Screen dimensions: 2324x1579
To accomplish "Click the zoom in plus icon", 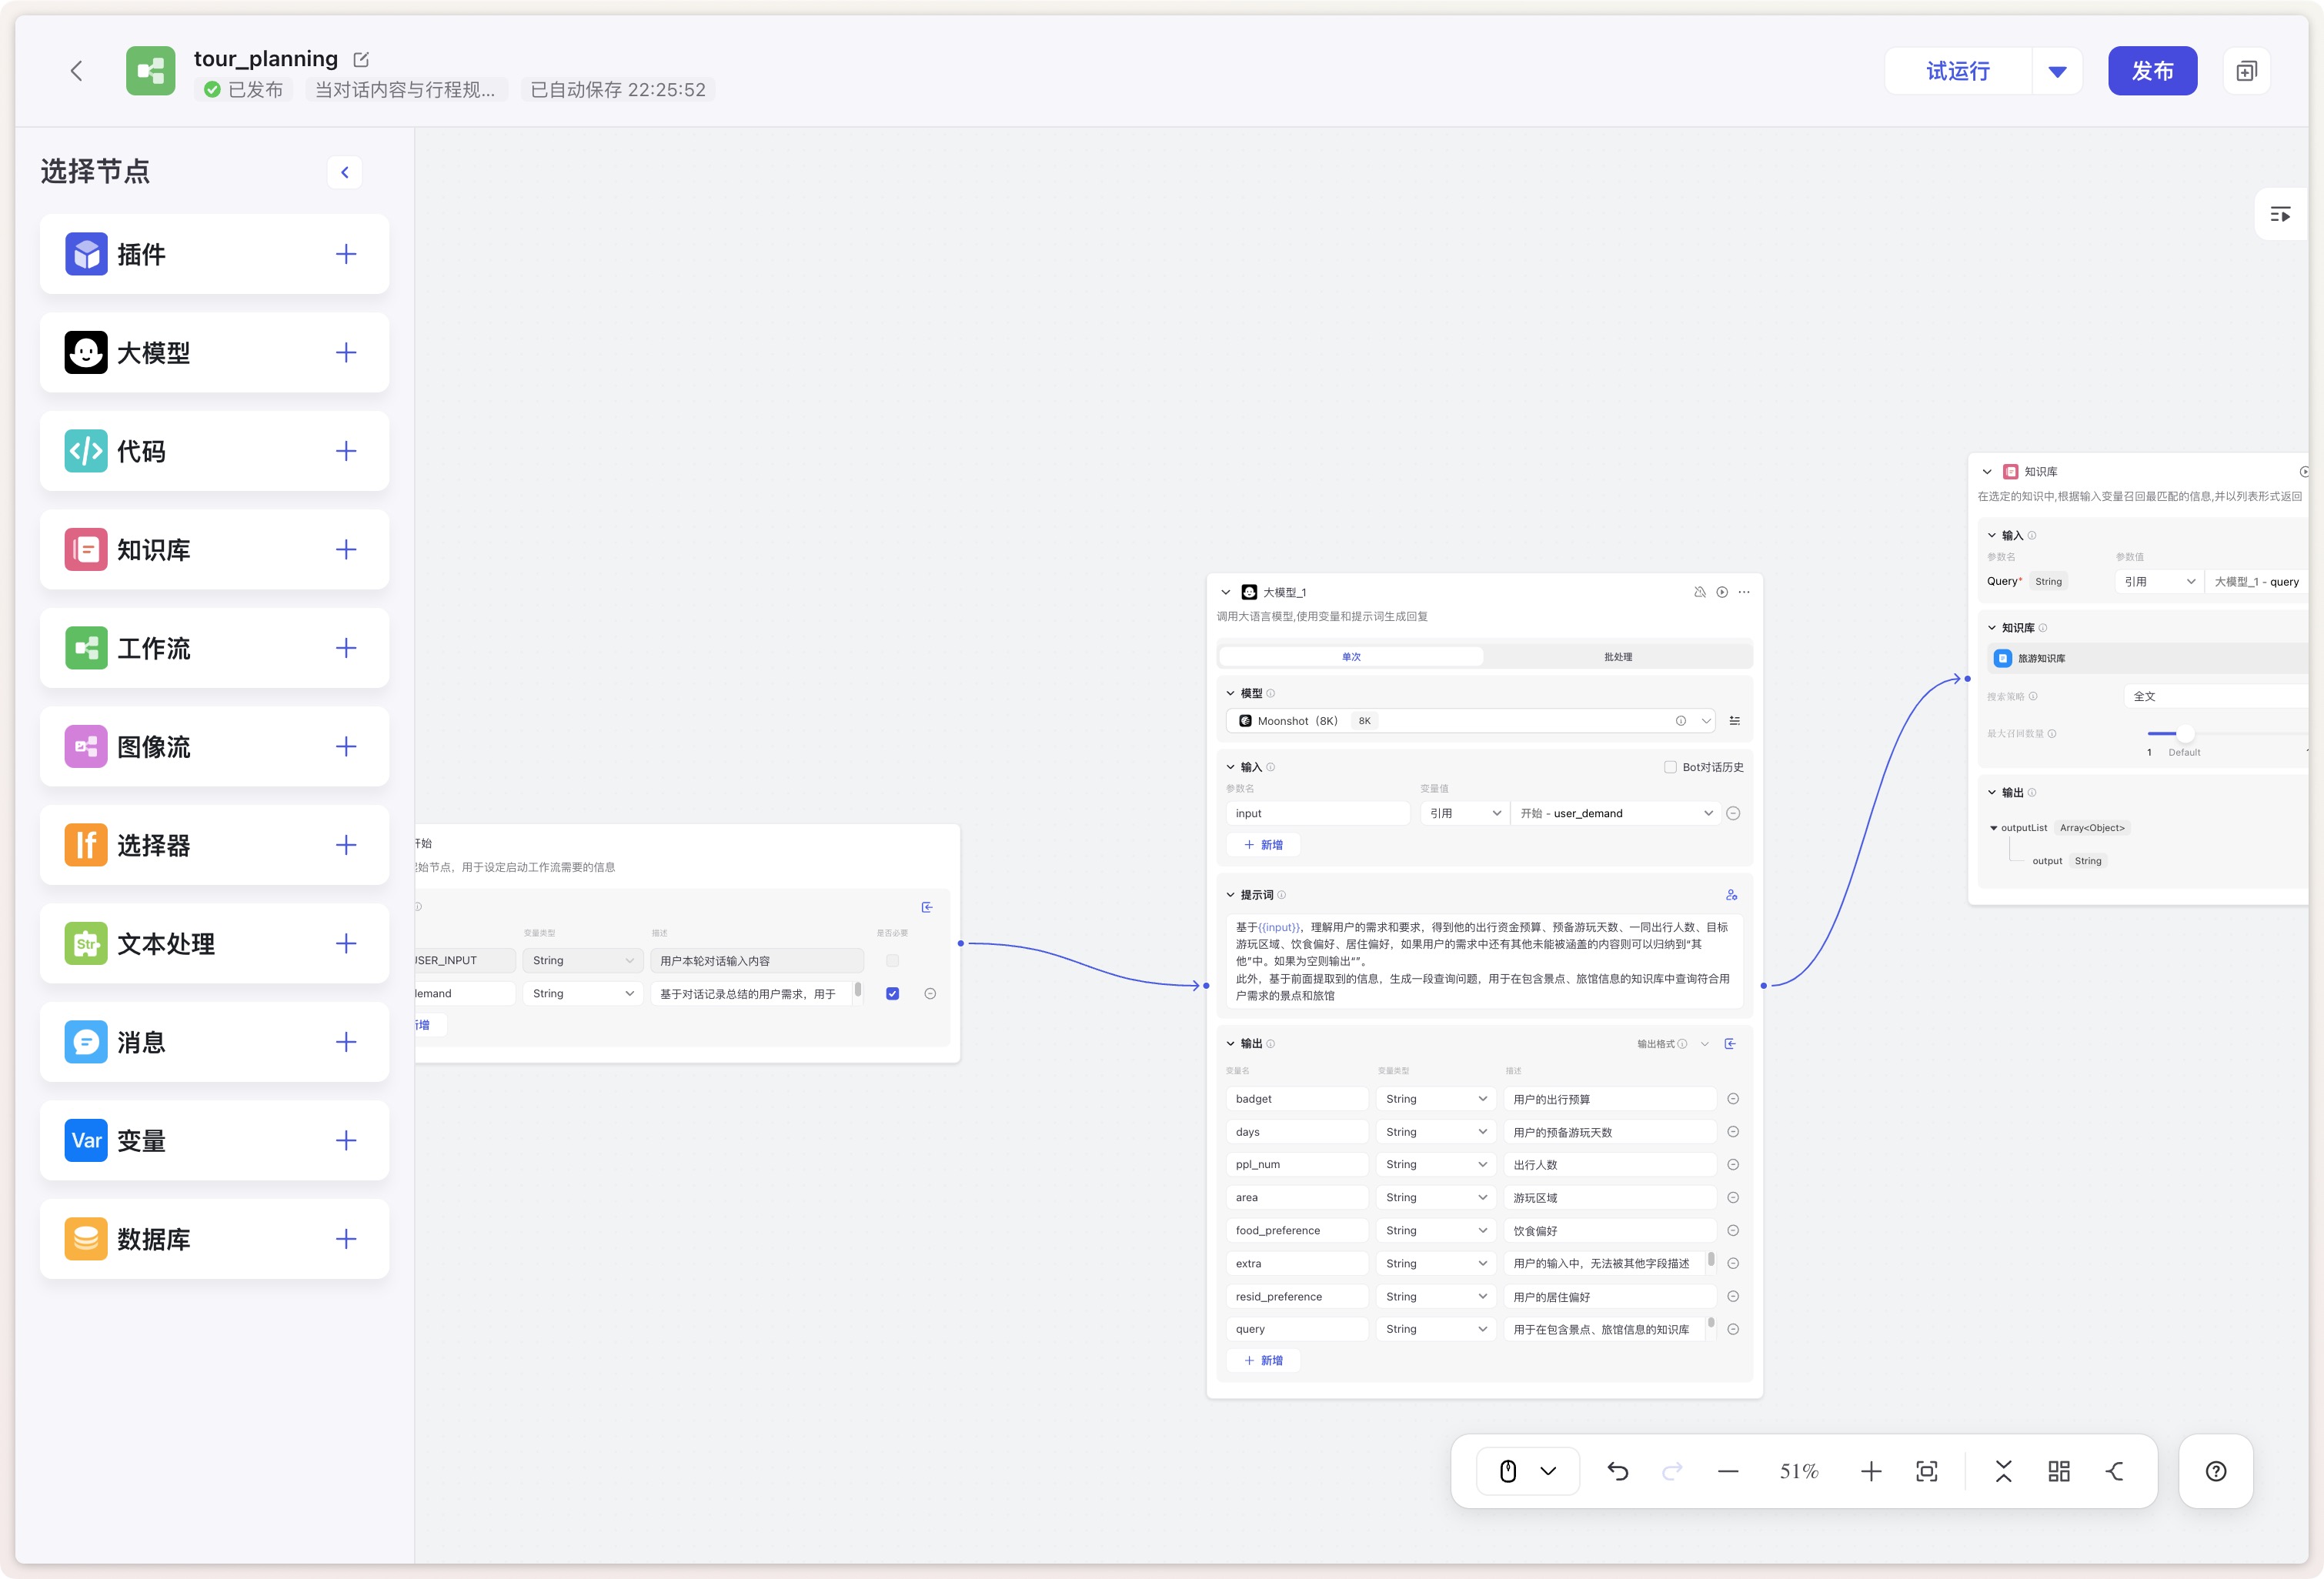I will click(1870, 1471).
